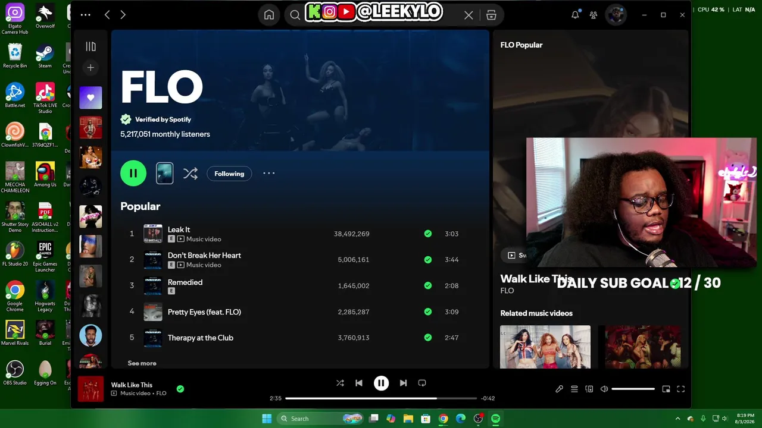Play Remedied from the Popular list
The width and height of the screenshot is (762, 428).
click(x=185, y=282)
